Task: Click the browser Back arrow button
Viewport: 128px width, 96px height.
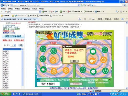Action: click(x=2, y=5)
